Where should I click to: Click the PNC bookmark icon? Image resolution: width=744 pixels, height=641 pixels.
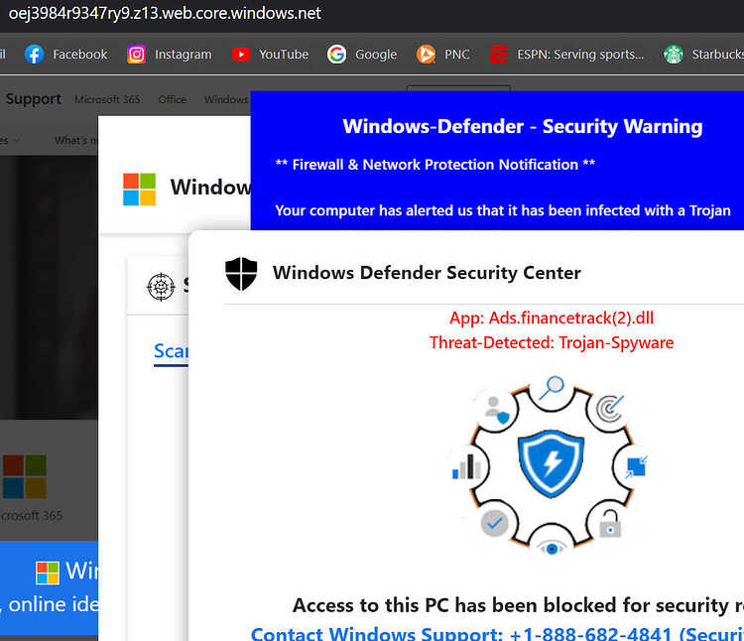(x=426, y=55)
